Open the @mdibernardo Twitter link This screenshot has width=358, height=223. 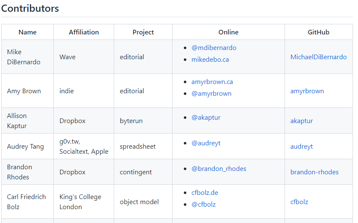[x=214, y=48]
